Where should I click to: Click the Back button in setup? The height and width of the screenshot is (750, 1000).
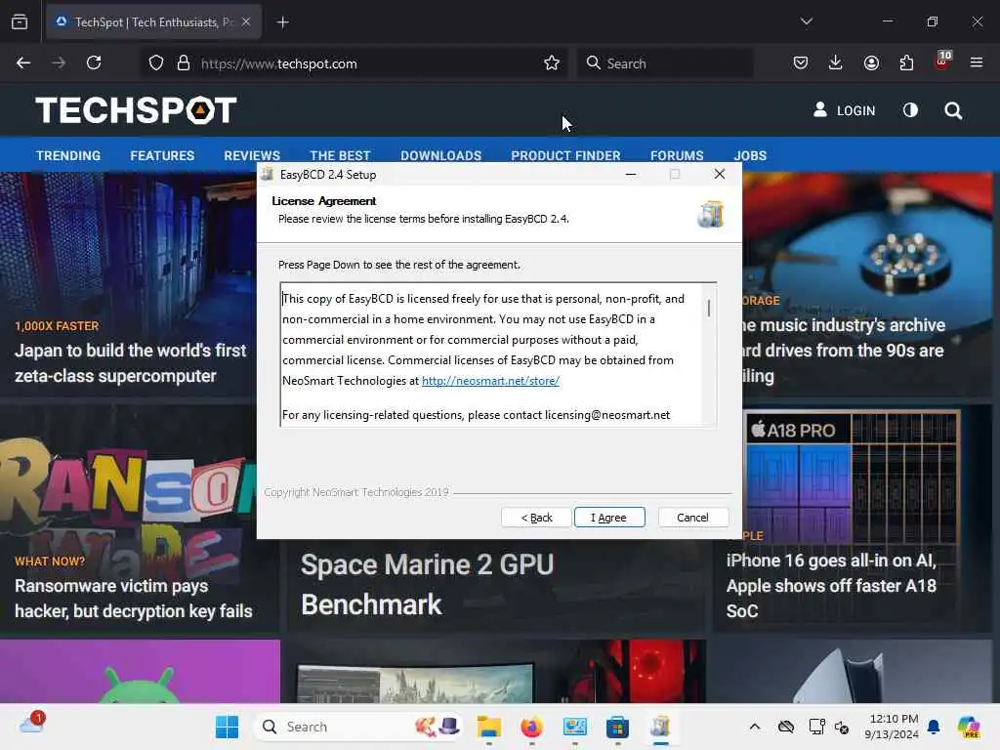click(x=536, y=518)
